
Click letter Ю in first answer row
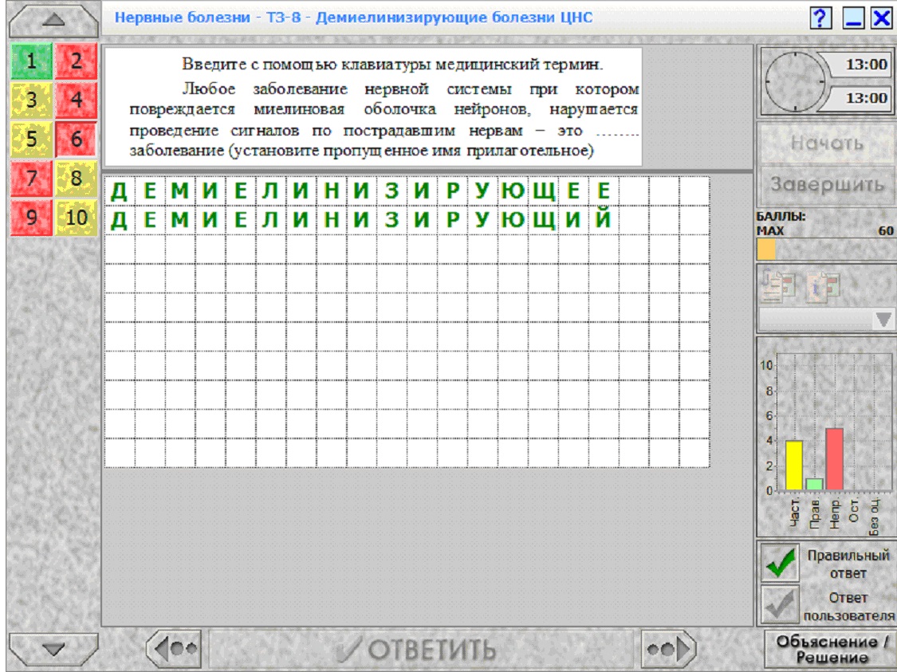[x=513, y=191]
